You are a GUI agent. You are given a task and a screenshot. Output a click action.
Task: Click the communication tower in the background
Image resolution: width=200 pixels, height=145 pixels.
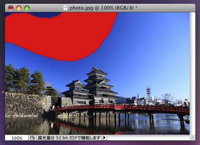[x=148, y=92]
